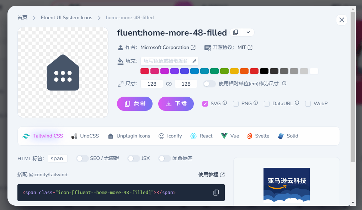Image resolution: width=362 pixels, height=210 pixels.
Task: Turn on the JSX switch
Action: (134, 158)
